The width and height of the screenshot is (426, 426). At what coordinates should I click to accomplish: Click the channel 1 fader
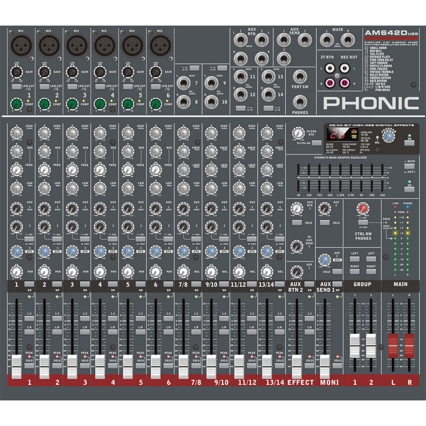(17, 367)
